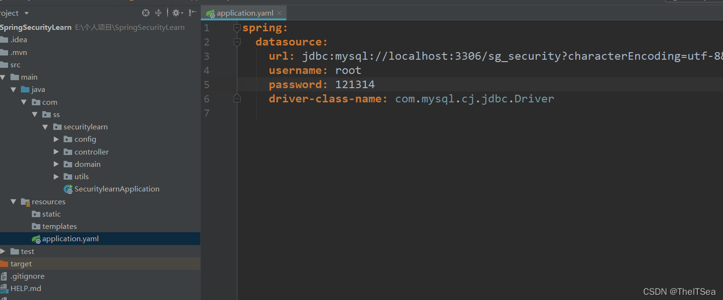
Task: Collapse the com package arrow
Action: coord(24,102)
